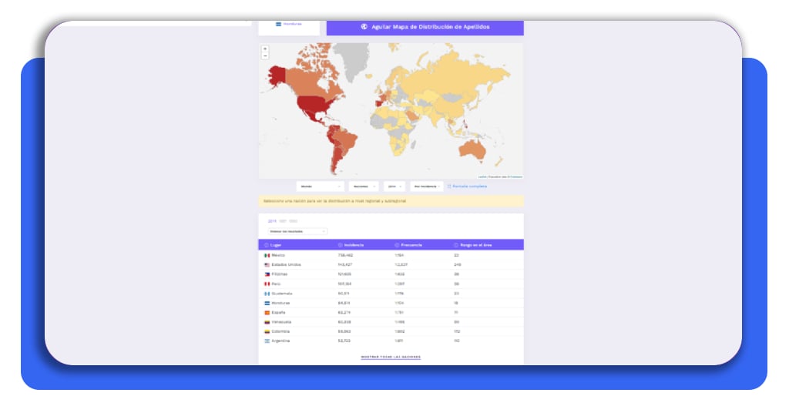The width and height of the screenshot is (789, 413).
Task: Open the Naciones level dropdown
Action: [364, 186]
